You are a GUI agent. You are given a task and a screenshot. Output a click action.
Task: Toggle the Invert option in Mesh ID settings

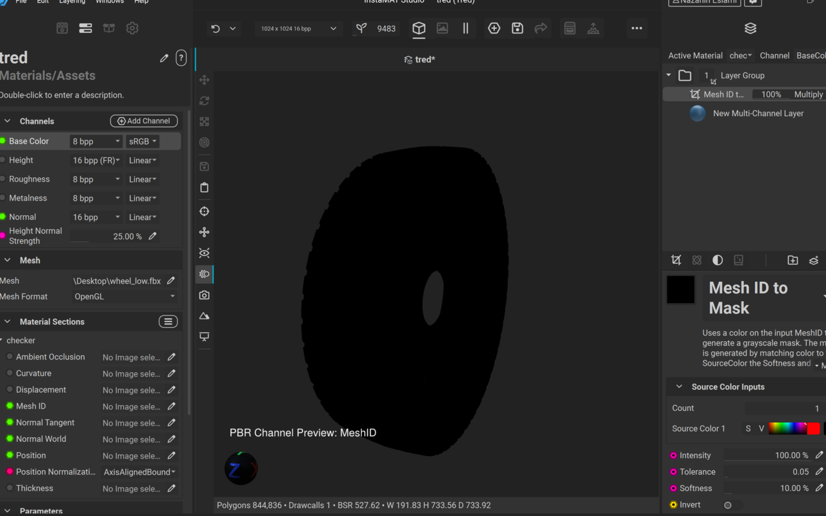click(x=727, y=504)
